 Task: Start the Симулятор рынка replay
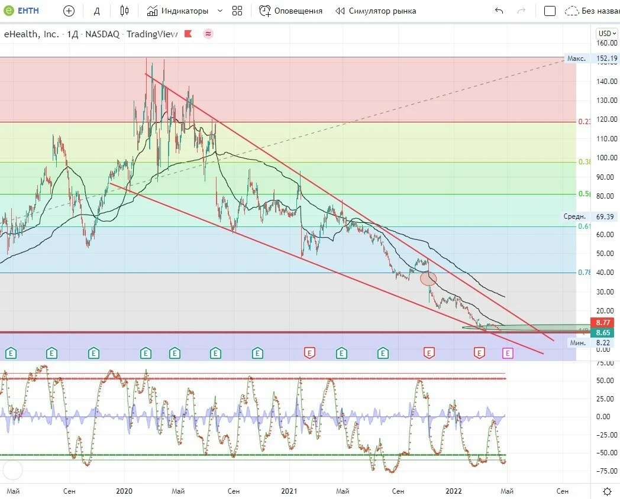pos(376,11)
